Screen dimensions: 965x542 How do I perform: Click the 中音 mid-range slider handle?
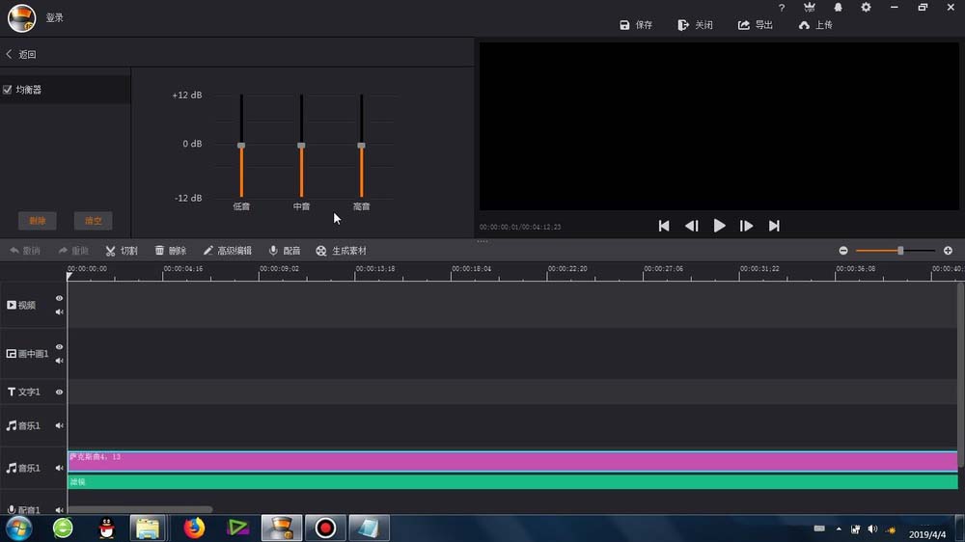coord(301,146)
